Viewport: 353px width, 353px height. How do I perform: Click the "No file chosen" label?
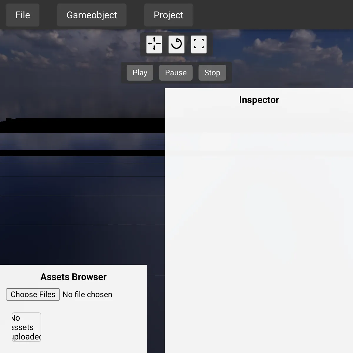[87, 294]
